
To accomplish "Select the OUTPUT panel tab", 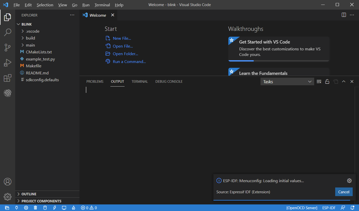I will pyautogui.click(x=117, y=81).
